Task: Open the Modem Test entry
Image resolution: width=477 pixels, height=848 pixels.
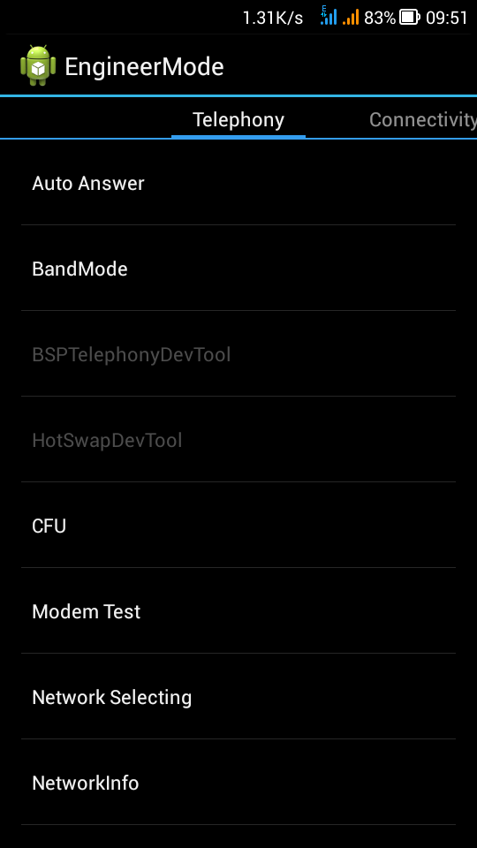Action: click(238, 611)
